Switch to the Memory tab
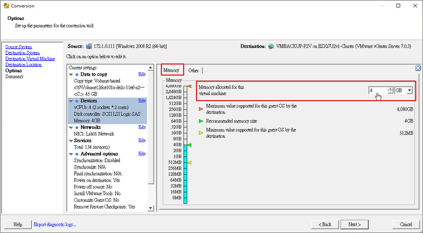Viewport: 423px width, 233px height. coord(171,70)
